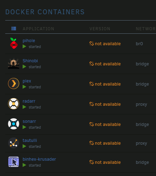The image size is (156, 176).
Task: Click the Shinobi name link
Action: click(x=30, y=61)
